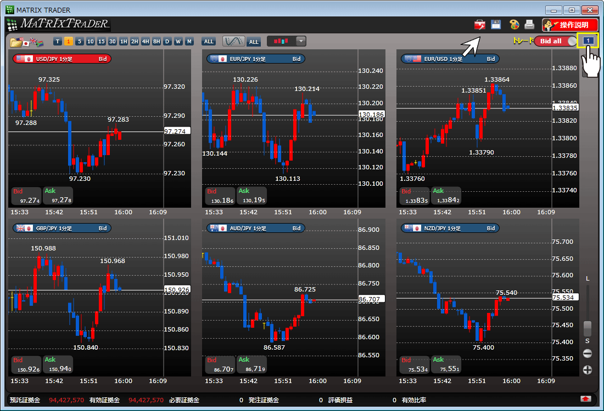Click the GBP/JPY Bid price 150.926 box
This screenshot has height=411, width=604.
point(26,364)
